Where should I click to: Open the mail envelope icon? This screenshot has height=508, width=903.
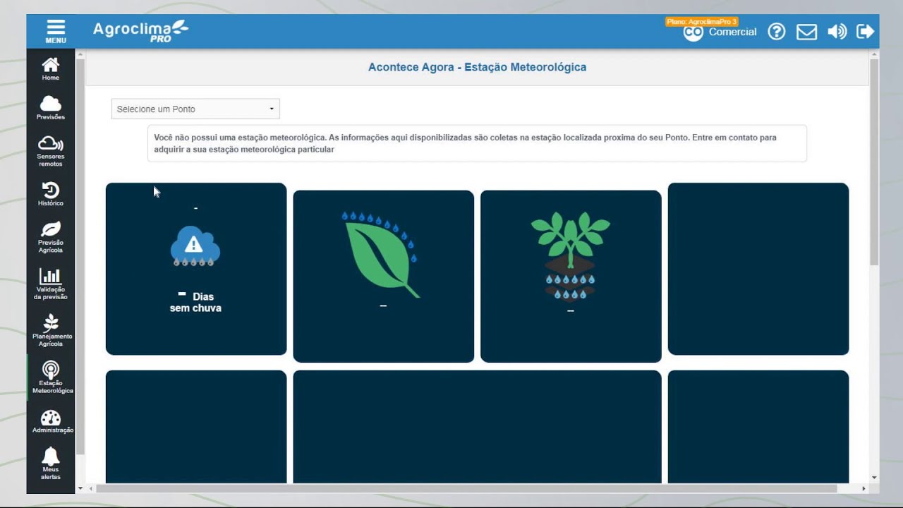806,32
